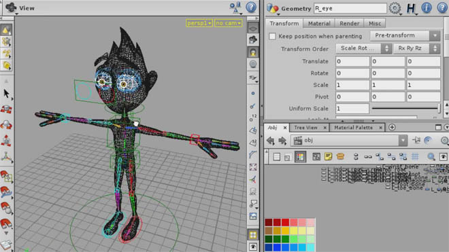Open the parameter gear settings menu

[395, 8]
